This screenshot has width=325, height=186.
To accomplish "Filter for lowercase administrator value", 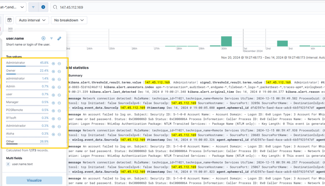I will pos(53,79).
